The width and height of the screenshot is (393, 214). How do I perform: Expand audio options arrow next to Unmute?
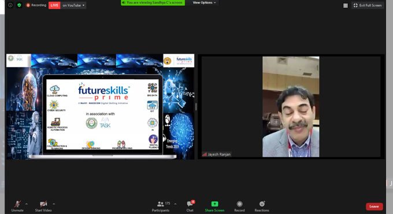click(x=27, y=204)
